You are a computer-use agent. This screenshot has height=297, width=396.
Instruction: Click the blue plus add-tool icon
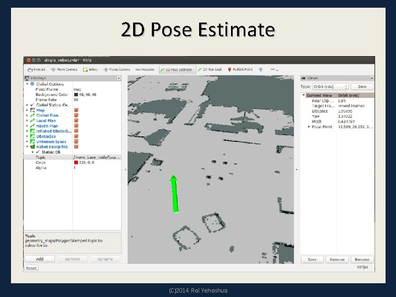click(261, 69)
